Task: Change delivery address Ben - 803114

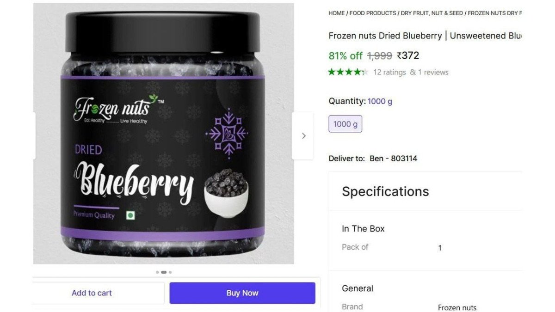Action: (x=393, y=159)
